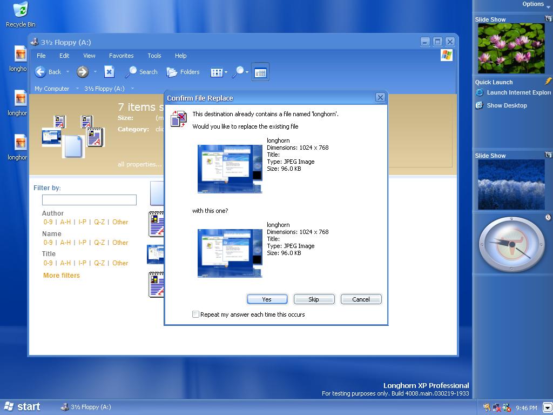Click in the Filter by text box

pyautogui.click(x=89, y=200)
